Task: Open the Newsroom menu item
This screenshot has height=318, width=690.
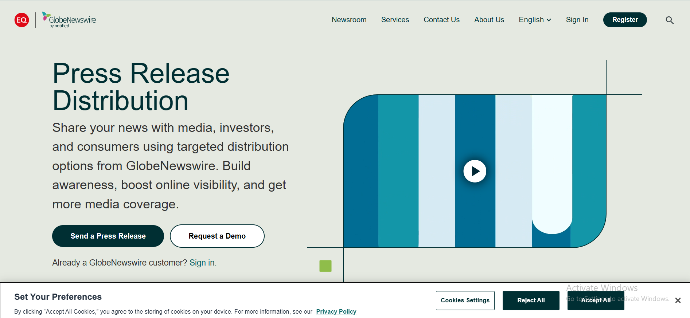Action: (x=349, y=20)
